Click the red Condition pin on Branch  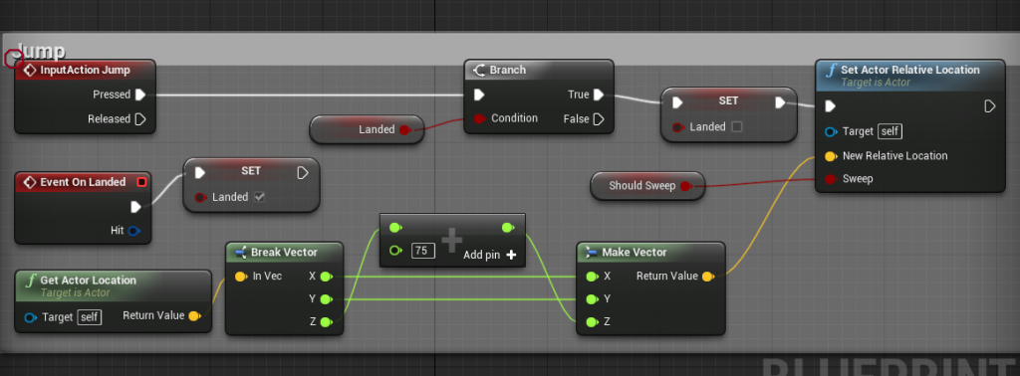click(480, 118)
